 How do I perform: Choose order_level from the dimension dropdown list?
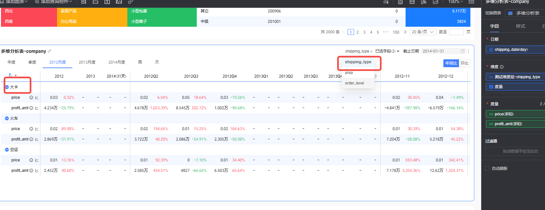354,83
